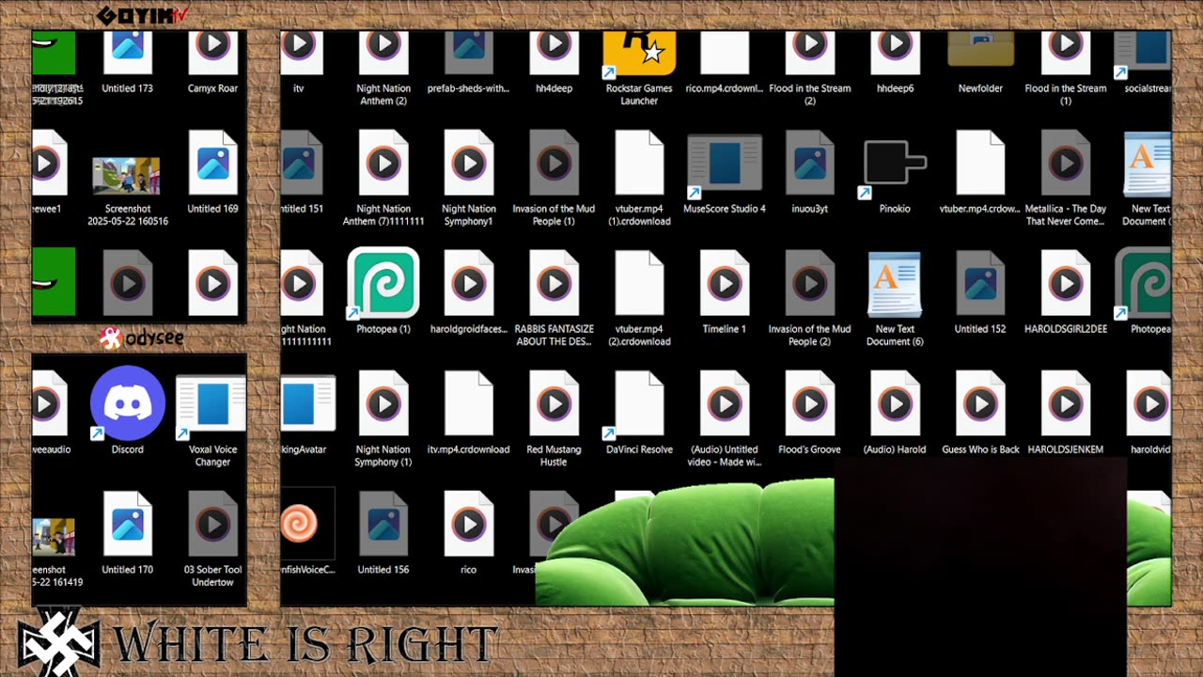Open Rockstar Games Launcher shortcut
The height and width of the screenshot is (677, 1203).
coord(639,52)
